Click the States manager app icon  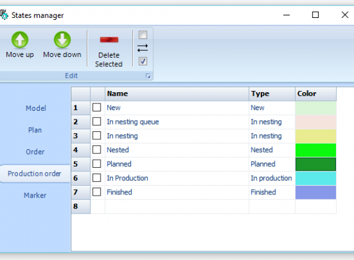[4, 15]
